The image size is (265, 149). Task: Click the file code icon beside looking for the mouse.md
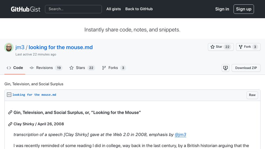pos(9,95)
